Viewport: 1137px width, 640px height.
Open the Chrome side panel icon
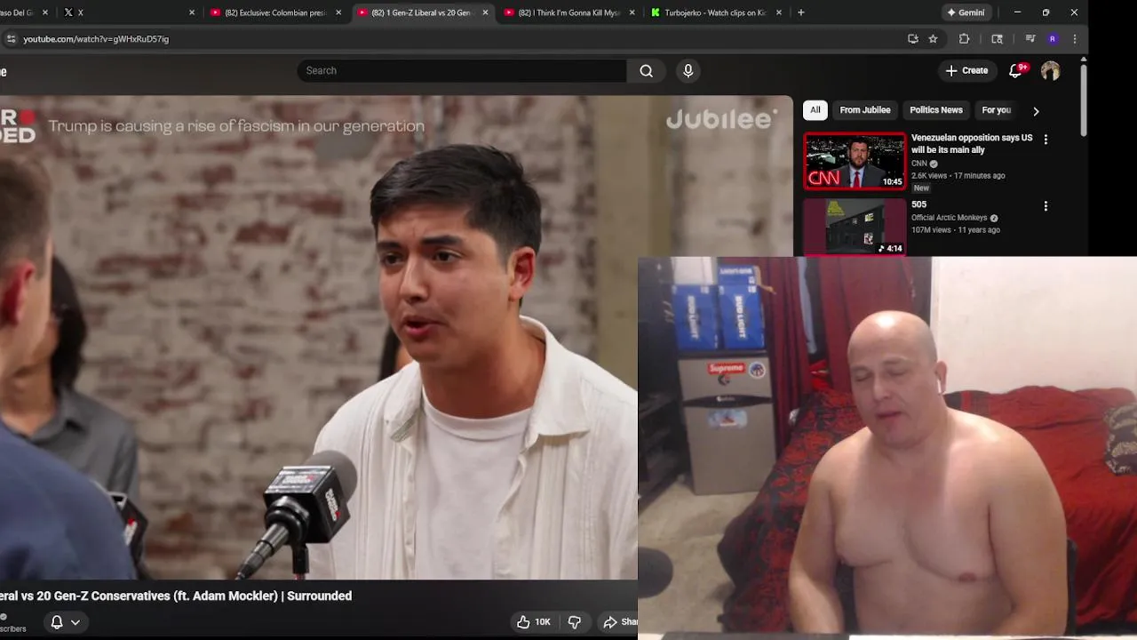pos(997,39)
